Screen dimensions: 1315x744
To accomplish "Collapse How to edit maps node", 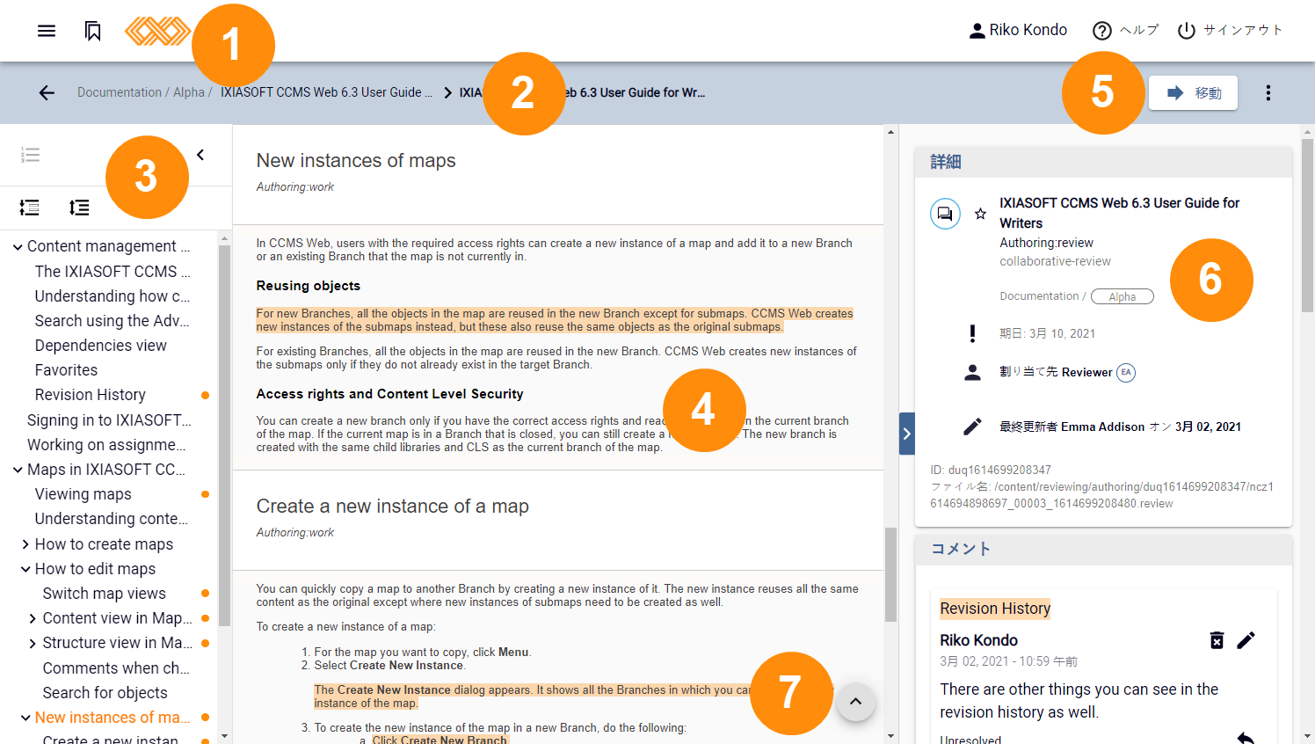I will pos(25,569).
